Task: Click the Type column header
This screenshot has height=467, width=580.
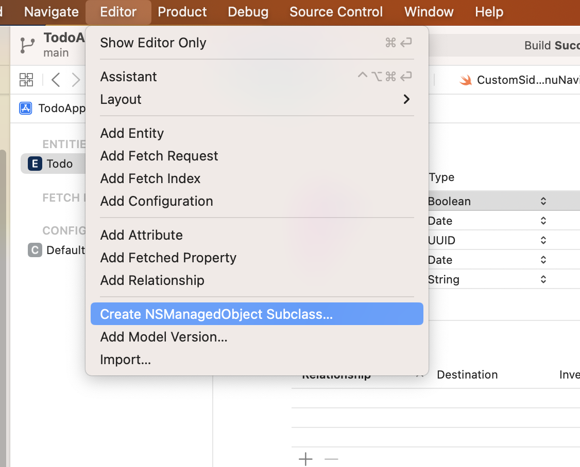Action: pyautogui.click(x=441, y=177)
